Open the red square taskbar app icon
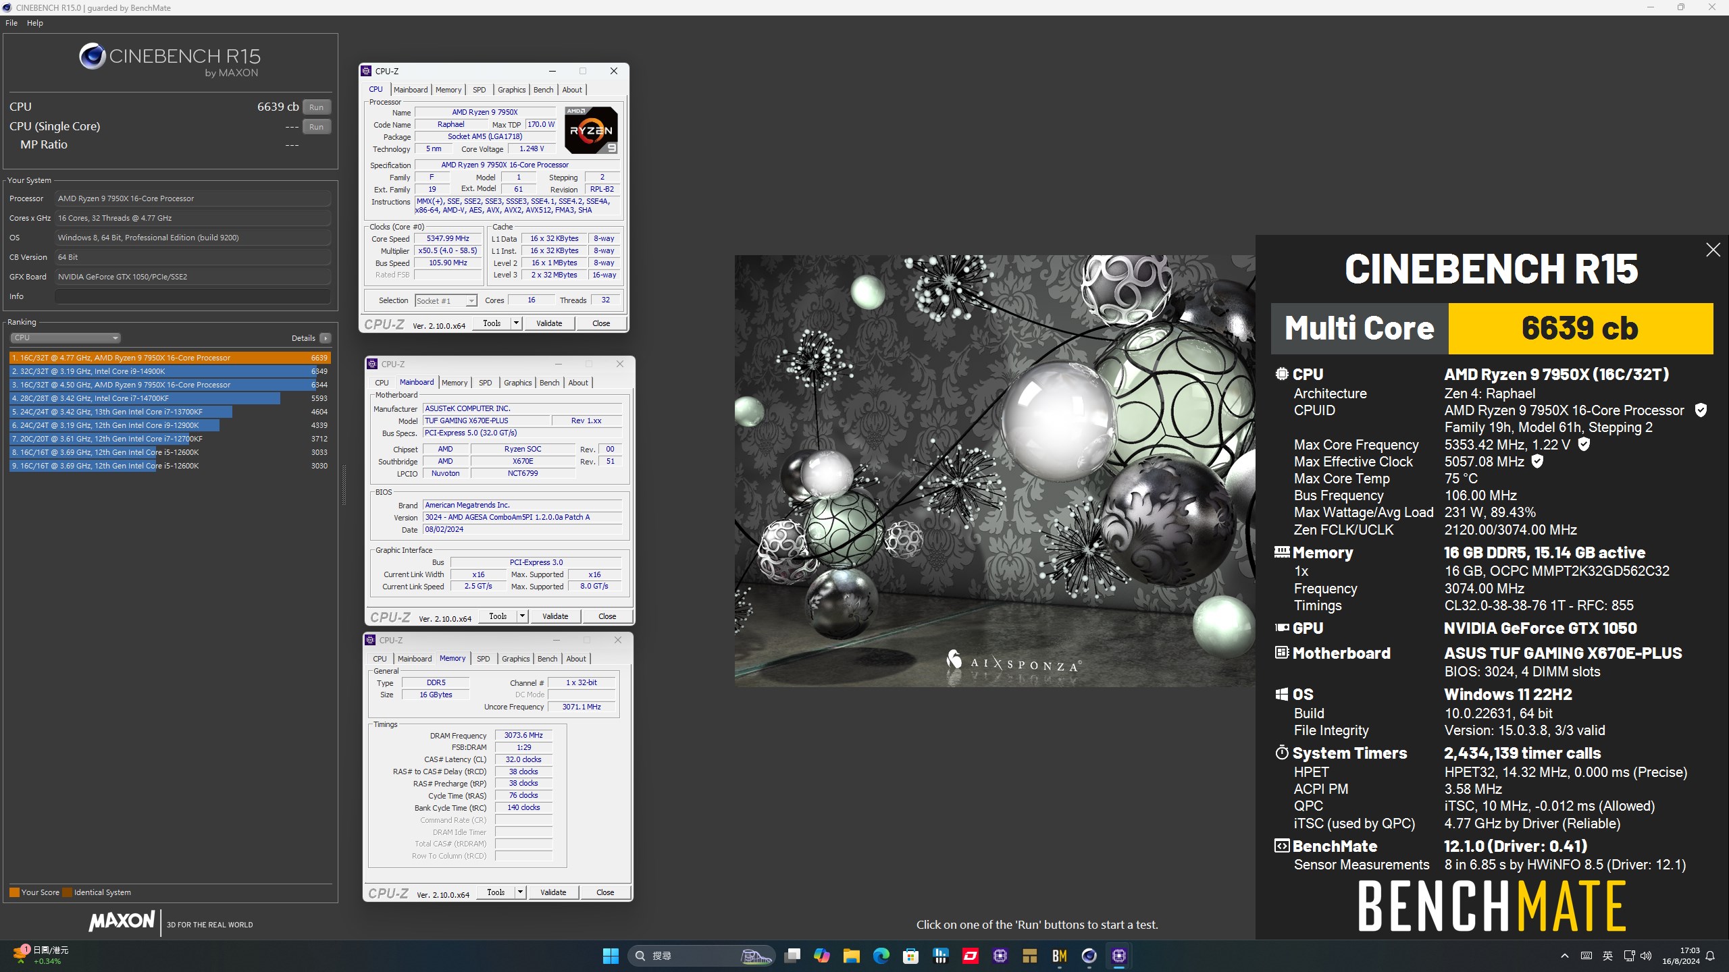 (x=970, y=956)
